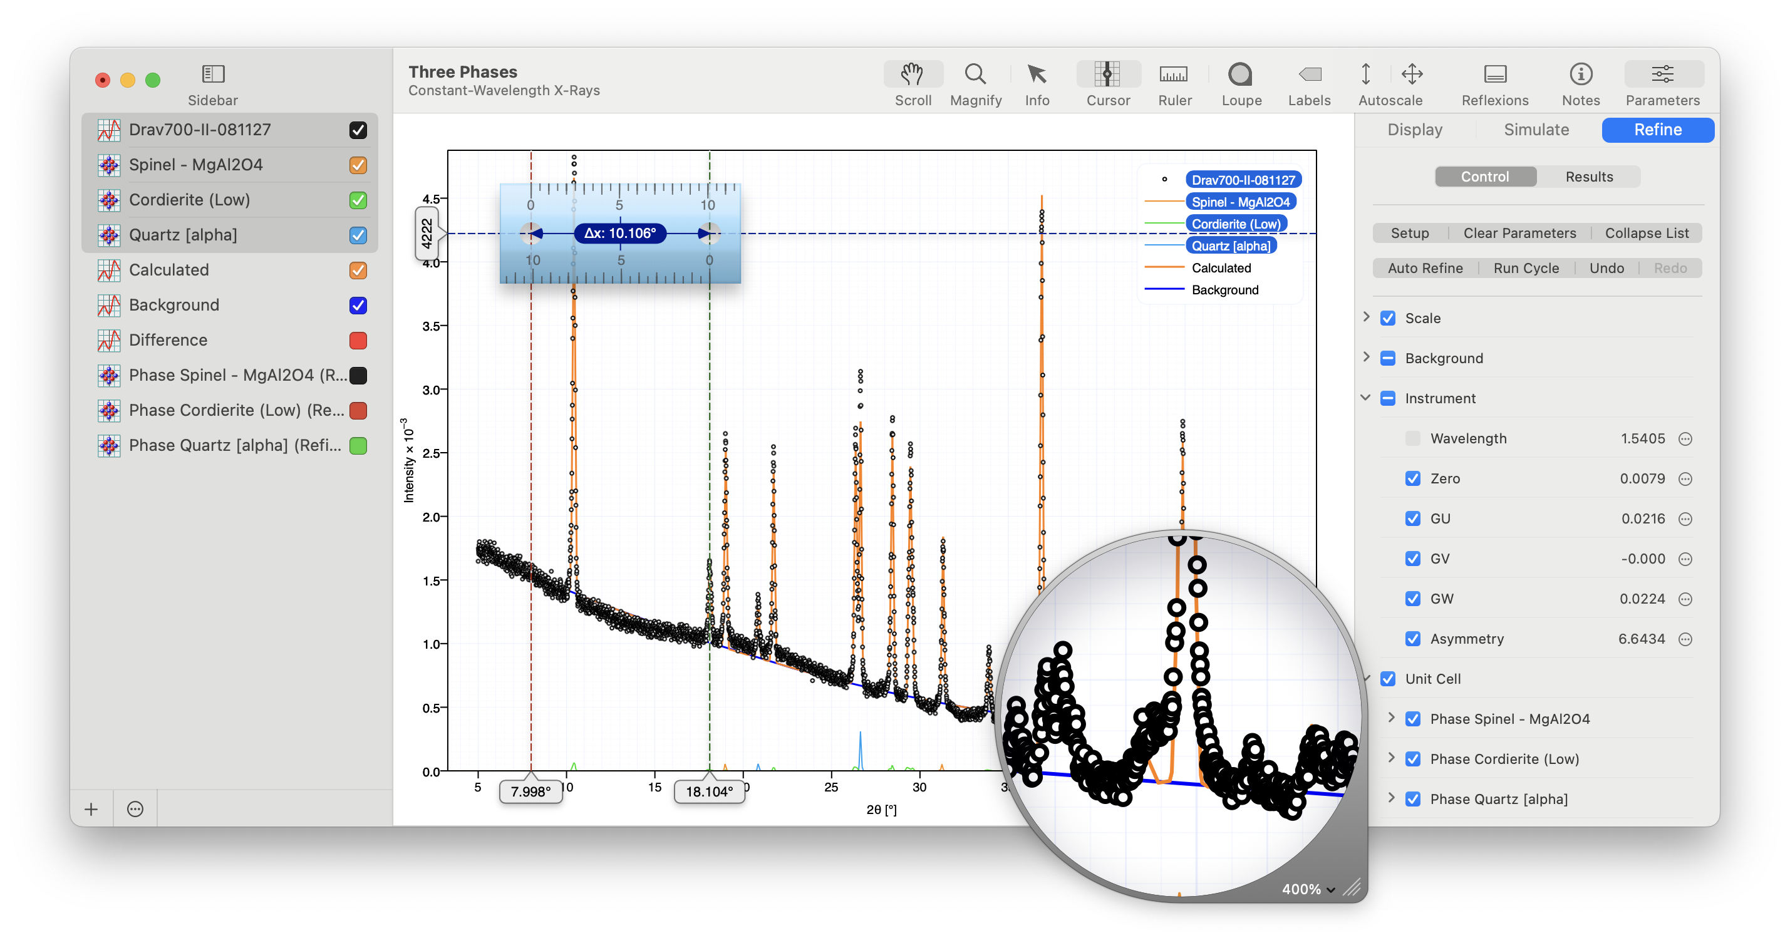Click the Drav700-II-081127 pattern icon
1790x938 pixels.
(108, 130)
